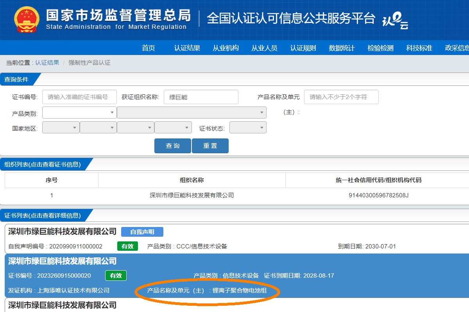The image size is (469, 312).
Task: Open the second wide 产品类别 dropdown
Action: pyautogui.click(x=192, y=113)
